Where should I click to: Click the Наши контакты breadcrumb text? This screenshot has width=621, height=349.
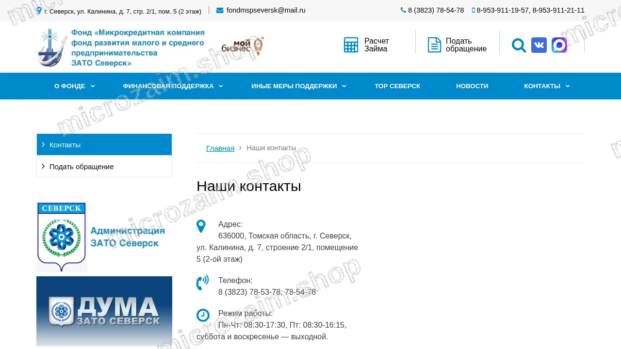(271, 148)
